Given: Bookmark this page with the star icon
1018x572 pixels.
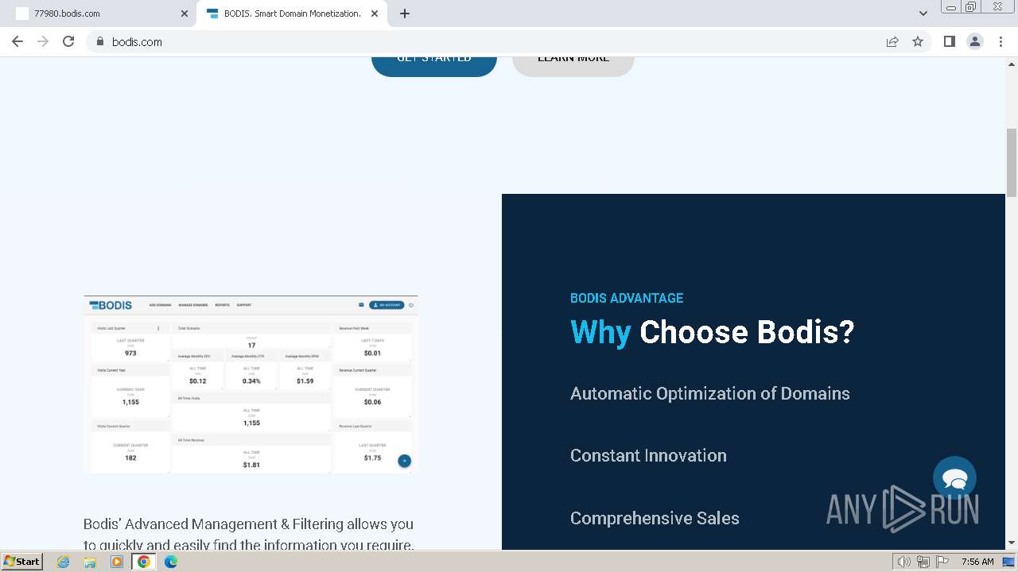Looking at the screenshot, I should pyautogui.click(x=918, y=41).
